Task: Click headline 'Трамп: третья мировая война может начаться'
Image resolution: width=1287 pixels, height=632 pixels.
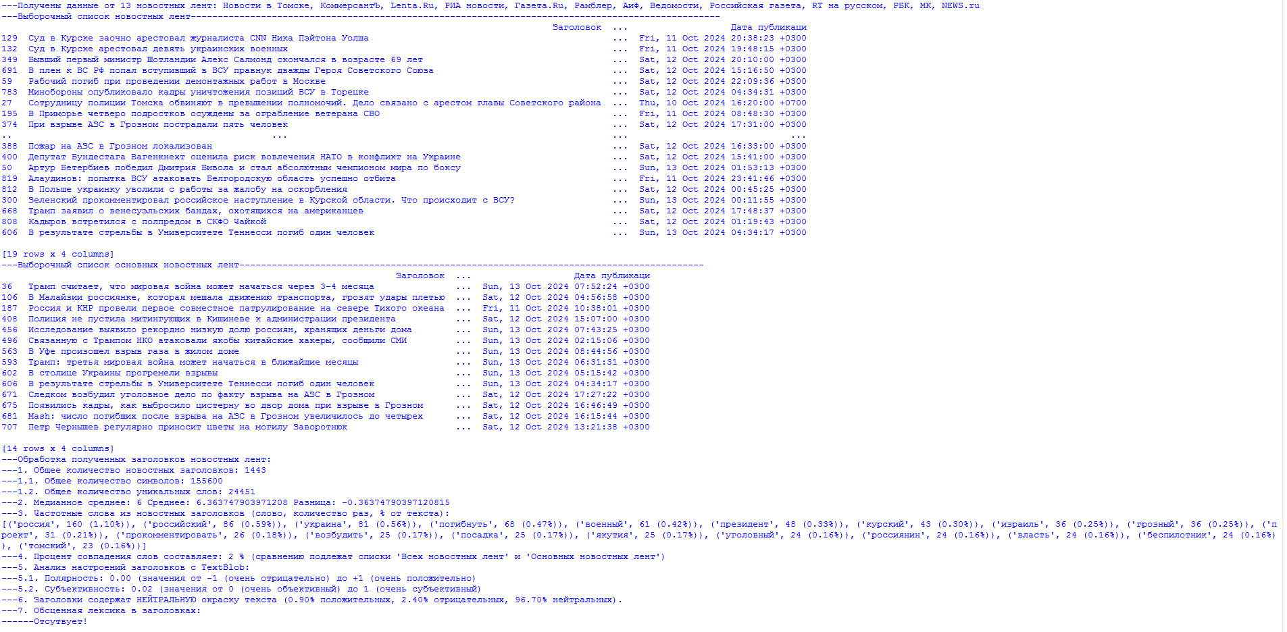Action: coord(193,362)
